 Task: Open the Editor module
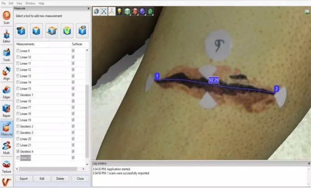pyautogui.click(x=6, y=36)
